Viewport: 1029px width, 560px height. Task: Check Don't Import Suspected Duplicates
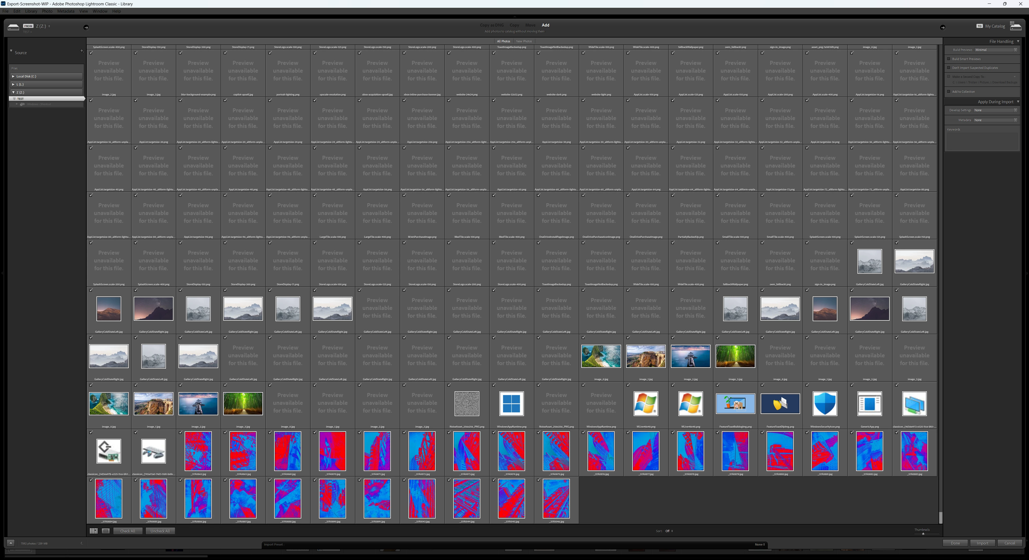click(949, 68)
